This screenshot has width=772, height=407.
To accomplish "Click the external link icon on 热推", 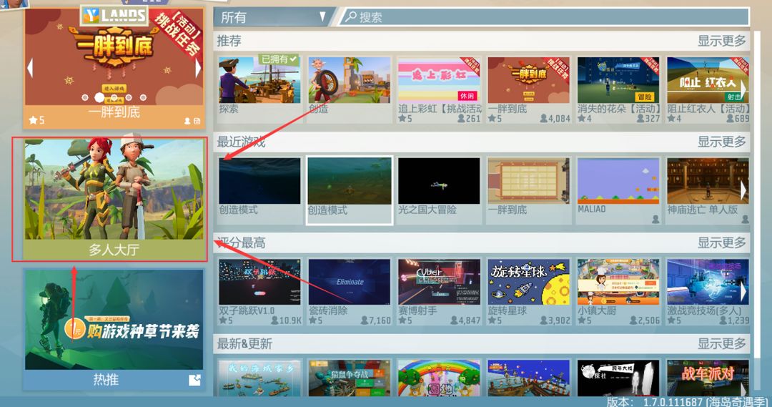I will pyautogui.click(x=195, y=380).
